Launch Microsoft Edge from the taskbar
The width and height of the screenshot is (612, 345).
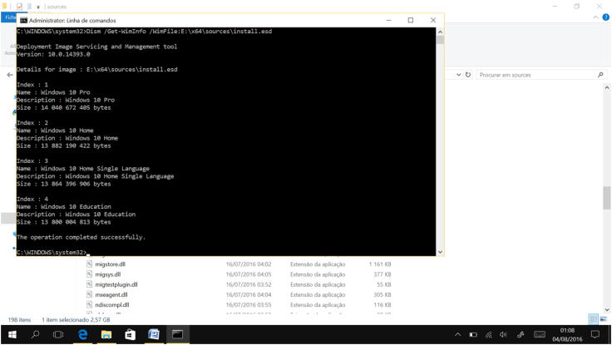[82, 334]
